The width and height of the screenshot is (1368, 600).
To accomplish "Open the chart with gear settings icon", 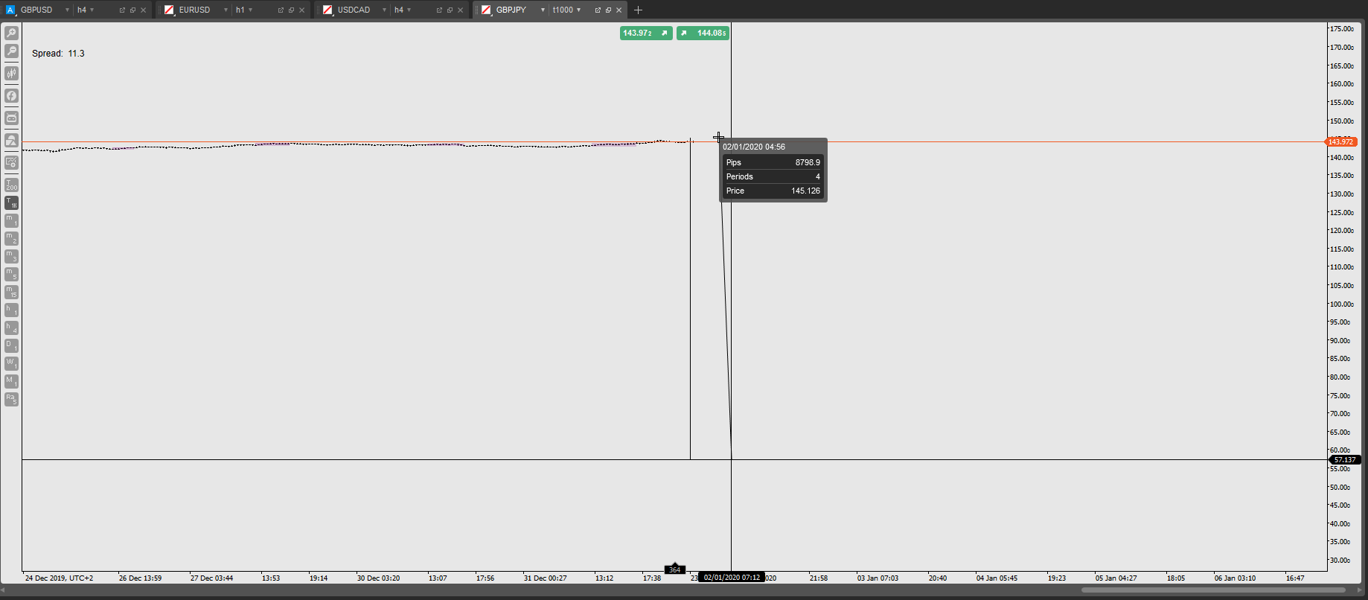I will pyautogui.click(x=11, y=162).
